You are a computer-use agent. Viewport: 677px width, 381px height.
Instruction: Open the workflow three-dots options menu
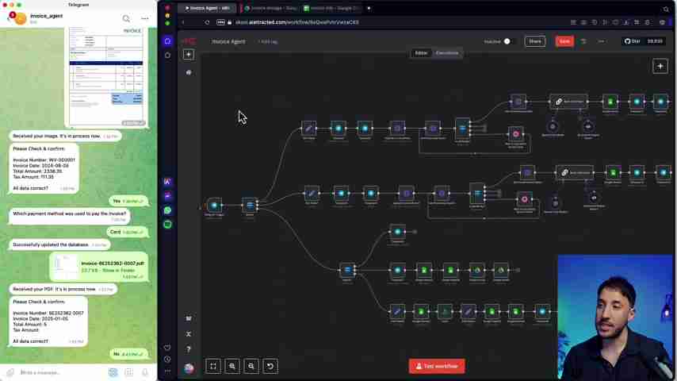[x=601, y=41]
